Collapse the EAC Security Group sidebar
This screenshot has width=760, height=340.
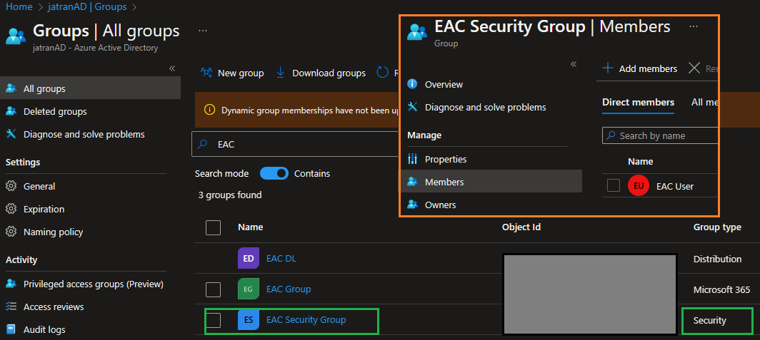(x=574, y=64)
